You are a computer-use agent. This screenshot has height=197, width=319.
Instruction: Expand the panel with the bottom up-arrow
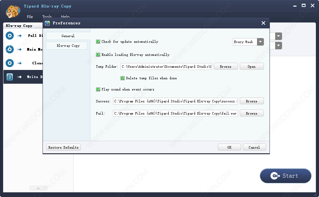tap(38, 188)
